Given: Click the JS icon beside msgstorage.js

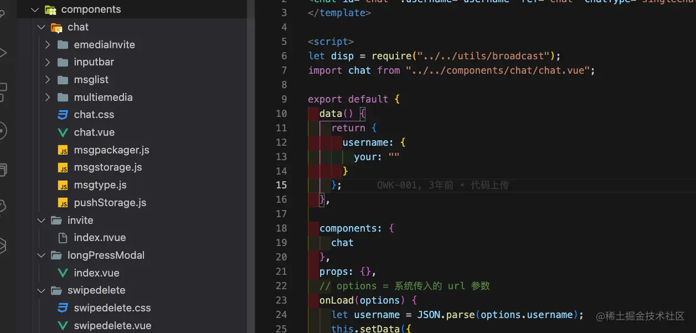Looking at the screenshot, I should coord(63,167).
